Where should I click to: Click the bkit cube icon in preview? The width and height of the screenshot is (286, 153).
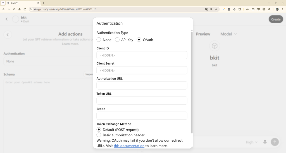[x=214, y=46]
